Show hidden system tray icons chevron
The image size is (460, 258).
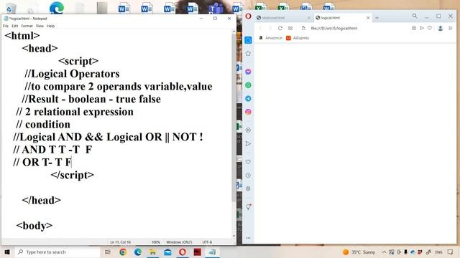coord(384,252)
